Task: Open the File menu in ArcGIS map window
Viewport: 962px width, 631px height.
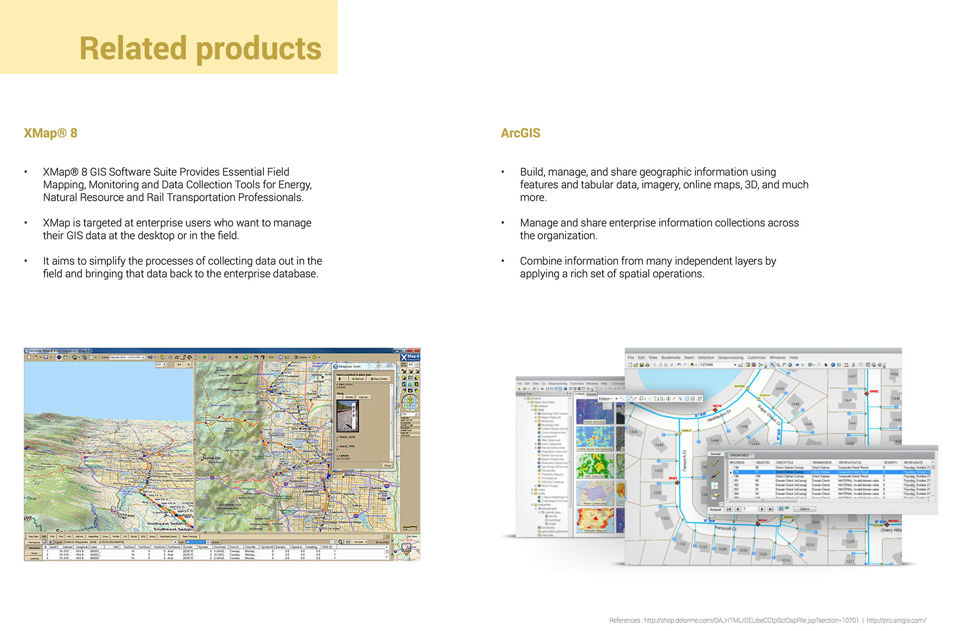Action: click(631, 358)
